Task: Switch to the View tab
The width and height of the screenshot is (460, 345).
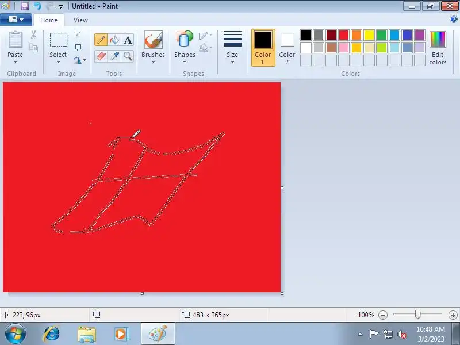Action: (80, 20)
